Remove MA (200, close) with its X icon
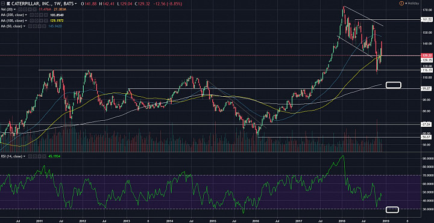The width and height of the screenshot is (434, 223). click(x=46, y=15)
